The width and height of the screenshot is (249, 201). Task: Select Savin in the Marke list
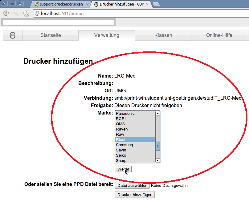click(x=135, y=150)
